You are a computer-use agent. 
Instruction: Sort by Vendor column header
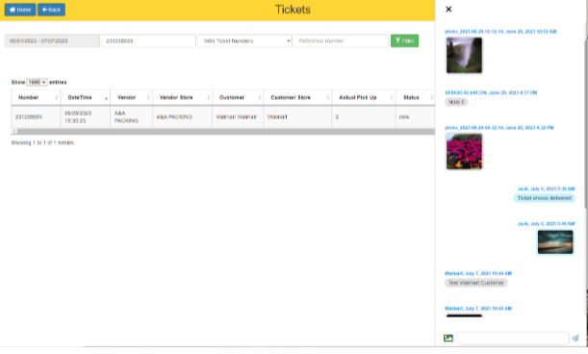131,97
